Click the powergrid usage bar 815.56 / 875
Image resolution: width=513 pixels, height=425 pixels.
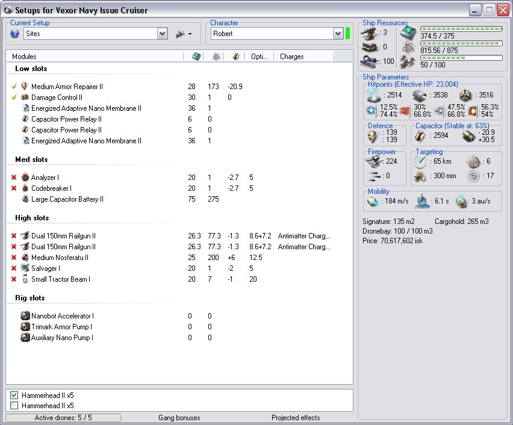point(461,43)
